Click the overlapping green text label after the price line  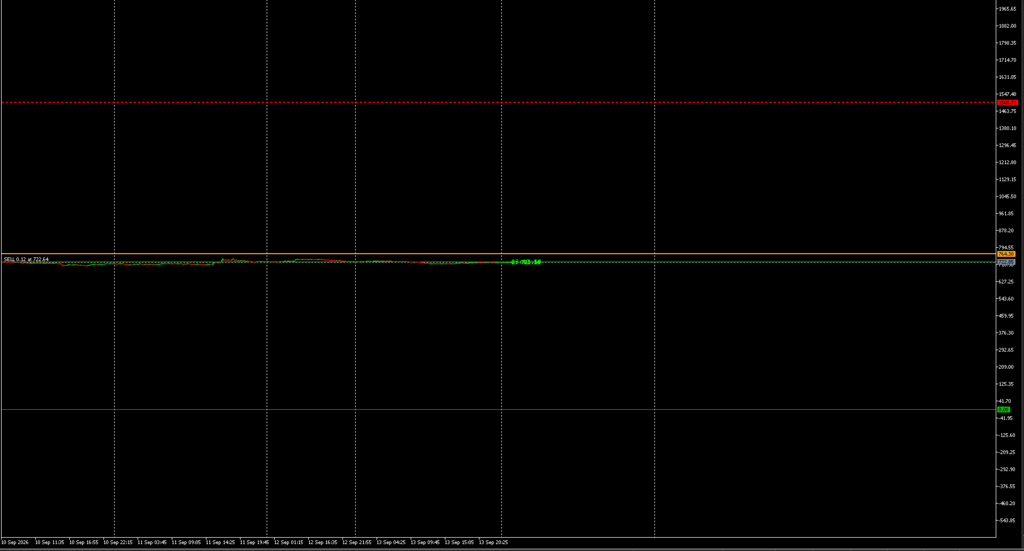(x=526, y=262)
